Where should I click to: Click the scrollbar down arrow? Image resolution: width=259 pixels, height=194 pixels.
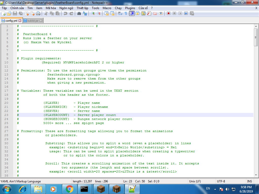point(256,175)
